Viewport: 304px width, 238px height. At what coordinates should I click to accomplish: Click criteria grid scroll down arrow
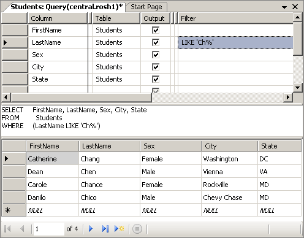click(x=297, y=88)
